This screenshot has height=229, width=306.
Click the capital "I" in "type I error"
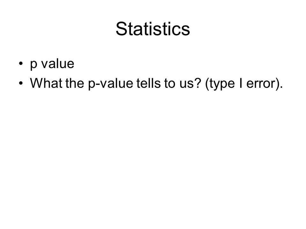241,83
